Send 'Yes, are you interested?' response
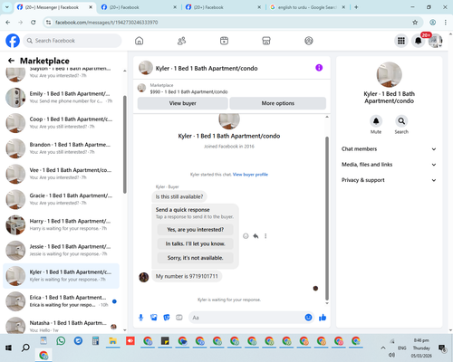Image resolution: width=453 pixels, height=362 pixels. [x=196, y=230]
